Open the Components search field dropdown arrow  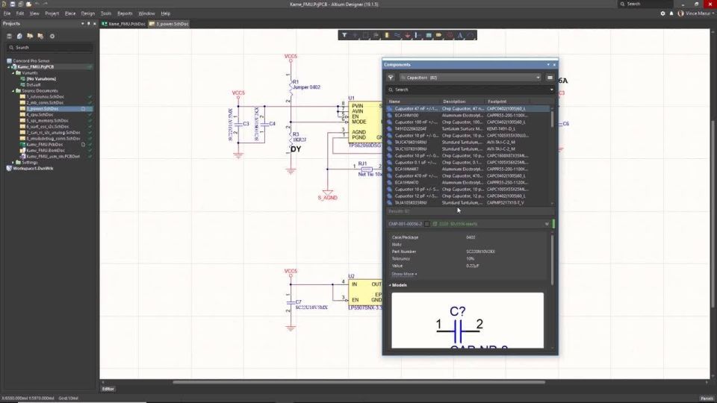[x=551, y=90]
